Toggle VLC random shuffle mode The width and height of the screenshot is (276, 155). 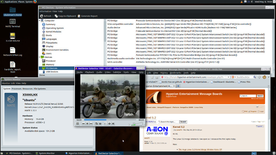(113, 124)
